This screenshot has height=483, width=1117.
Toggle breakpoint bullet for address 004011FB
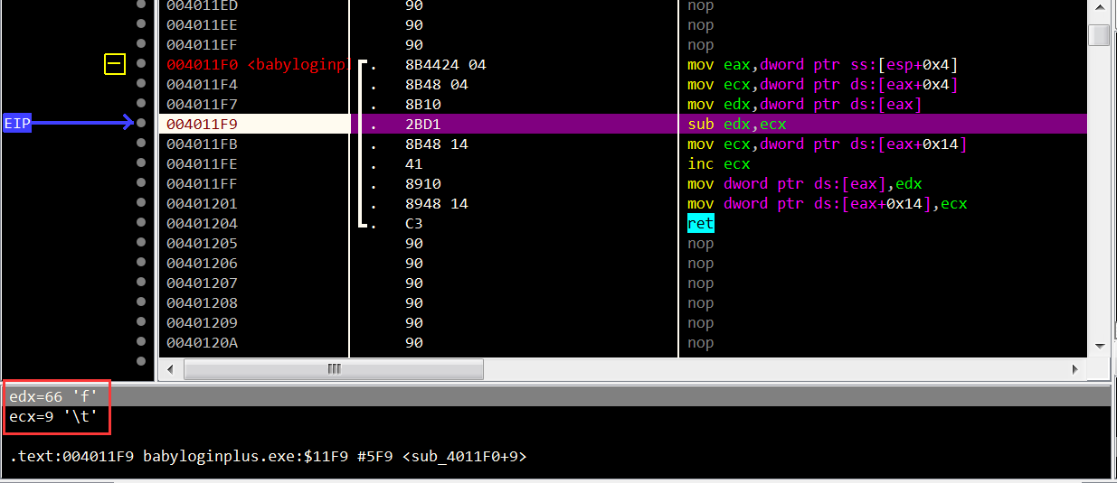point(140,144)
